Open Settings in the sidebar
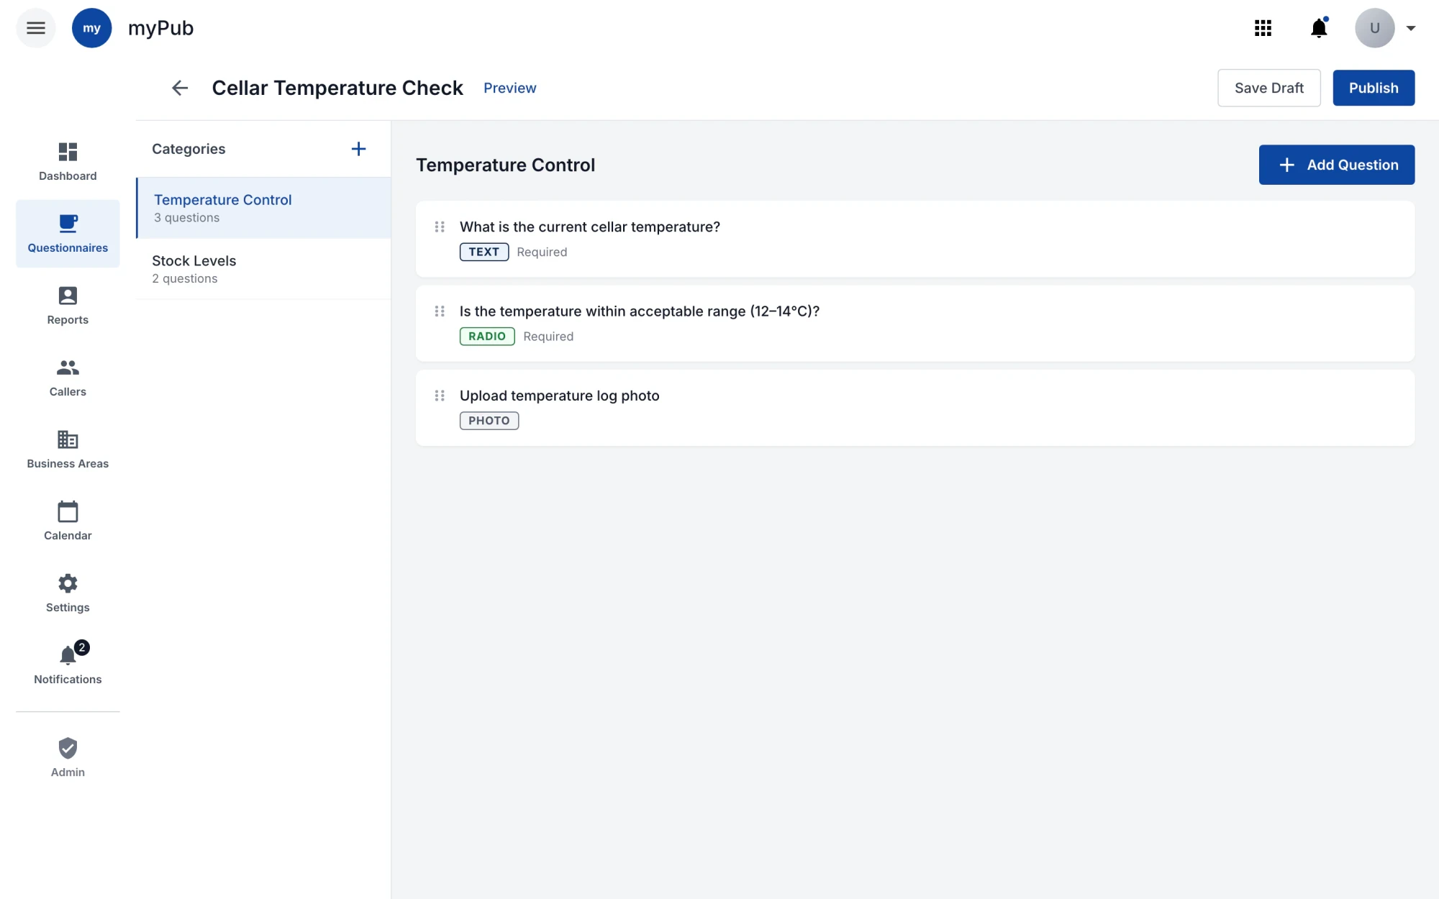The height and width of the screenshot is (899, 1439). pyautogui.click(x=68, y=593)
